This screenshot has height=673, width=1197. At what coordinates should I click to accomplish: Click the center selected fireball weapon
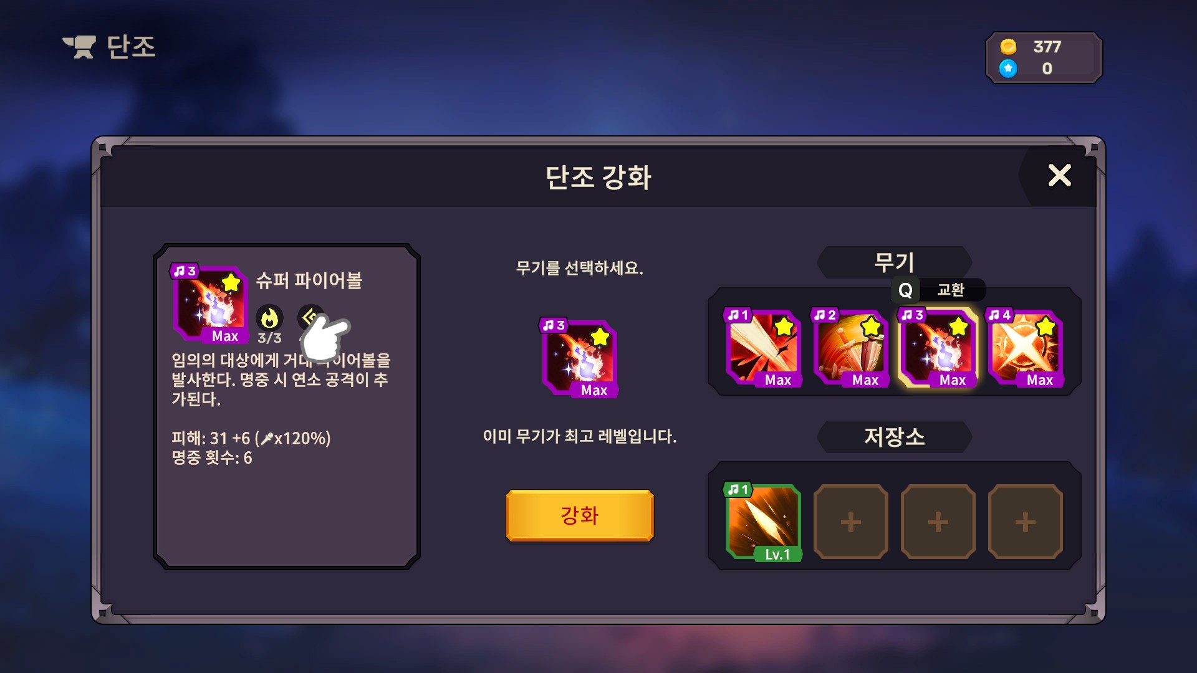579,358
